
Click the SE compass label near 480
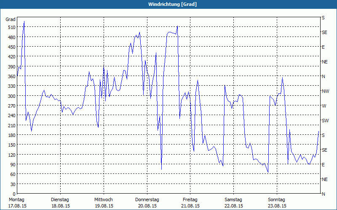324,32
